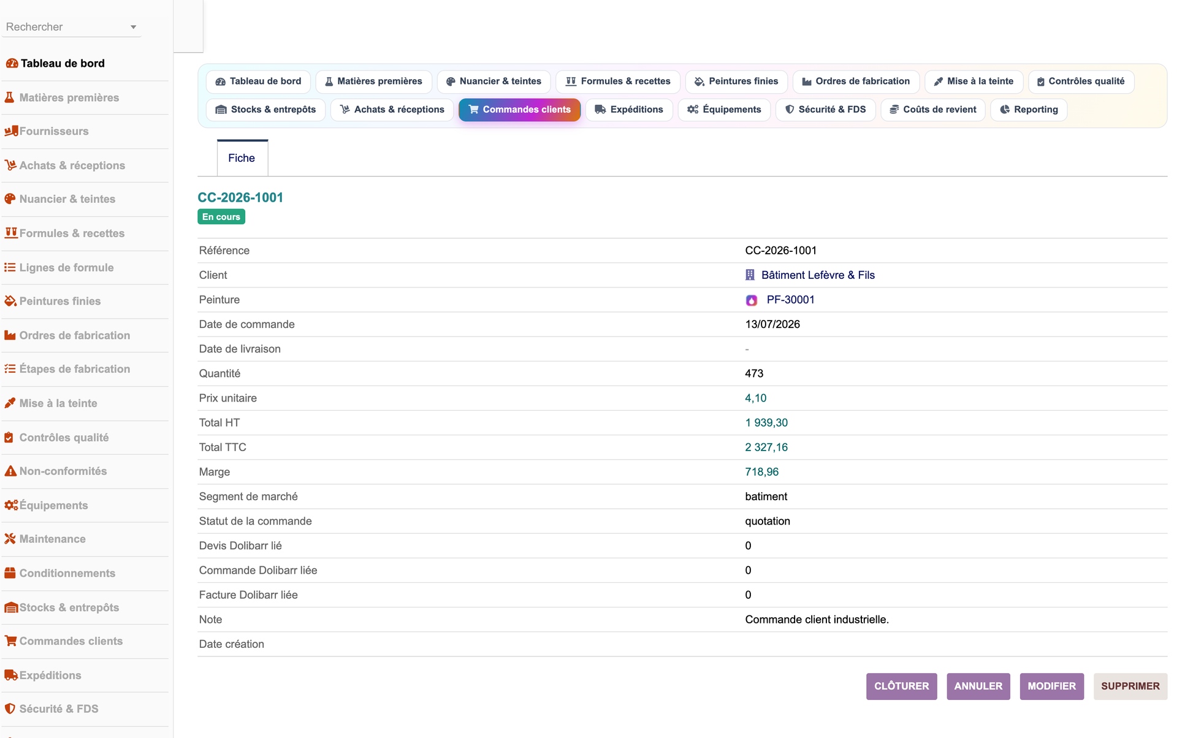The width and height of the screenshot is (1193, 738).
Task: Click the Supprimer button
Action: [1130, 687]
